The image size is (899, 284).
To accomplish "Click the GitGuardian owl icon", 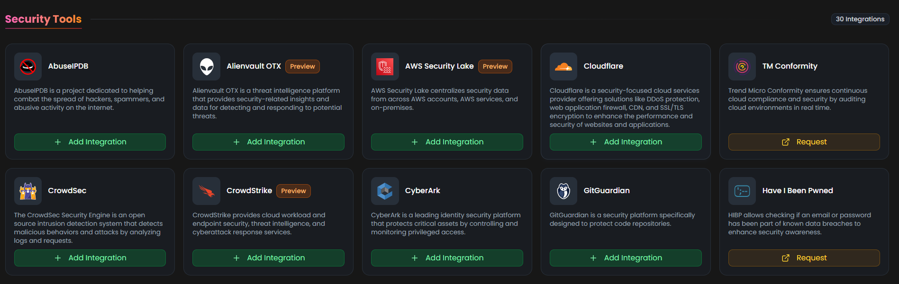I will click(x=563, y=191).
